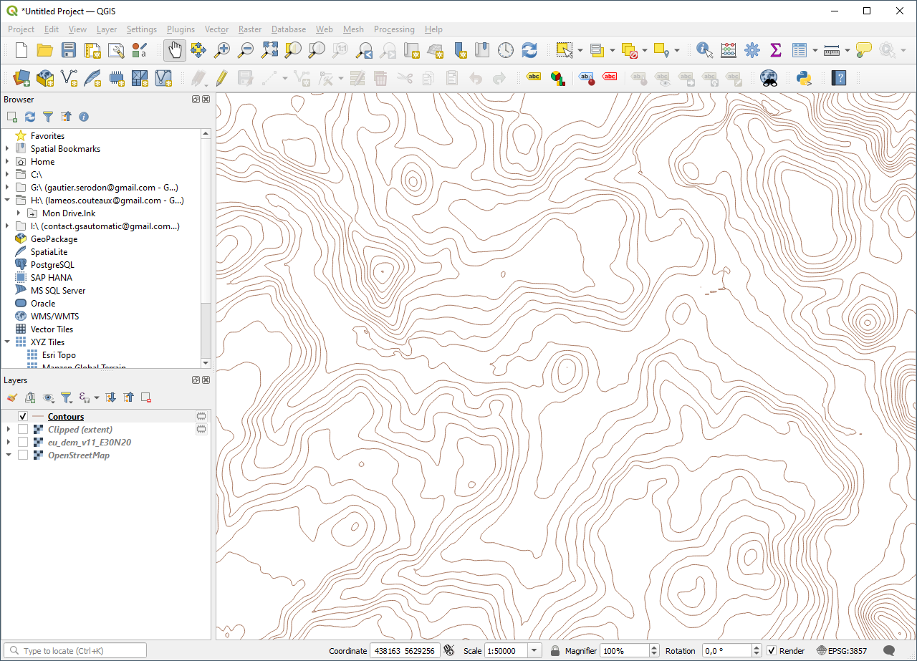917x661 pixels.
Task: Click Zoom to Selection icon
Action: pyautogui.click(x=293, y=50)
